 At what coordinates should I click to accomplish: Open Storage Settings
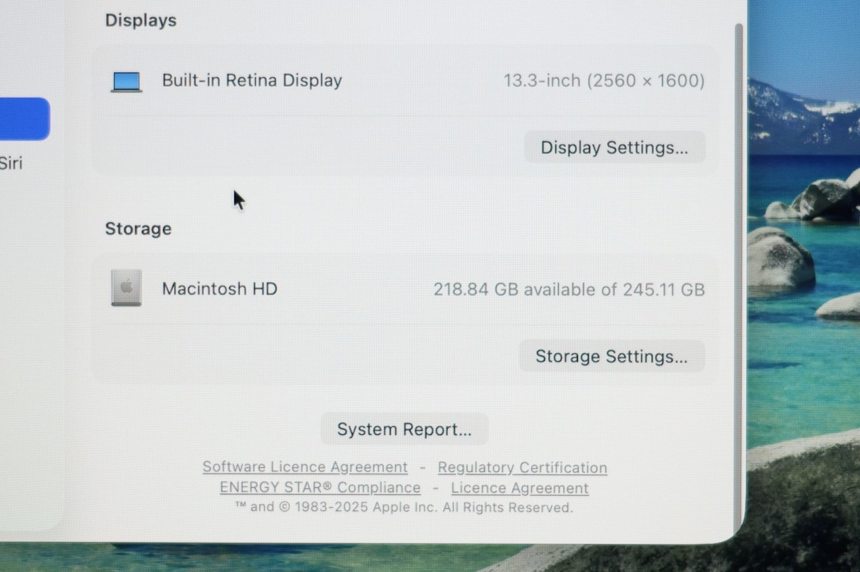point(612,356)
